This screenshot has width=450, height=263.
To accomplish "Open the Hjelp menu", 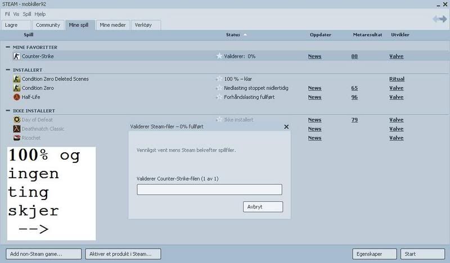I will pos(40,13).
